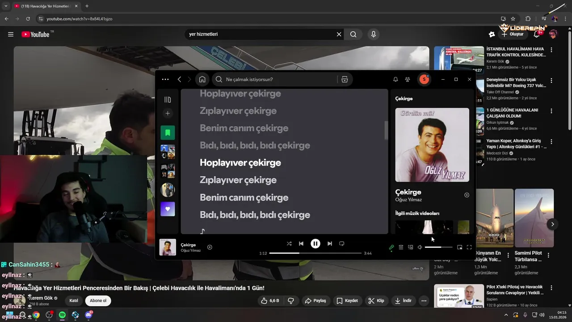Run the YouTube search with magnifier button
Image resolution: width=572 pixels, height=322 pixels.
353,34
